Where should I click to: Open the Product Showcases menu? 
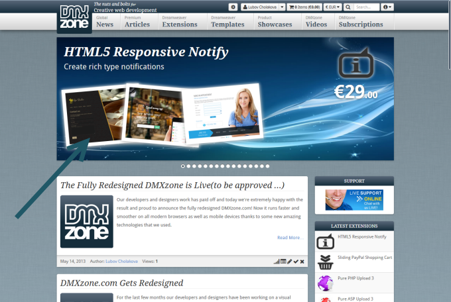[x=275, y=22]
